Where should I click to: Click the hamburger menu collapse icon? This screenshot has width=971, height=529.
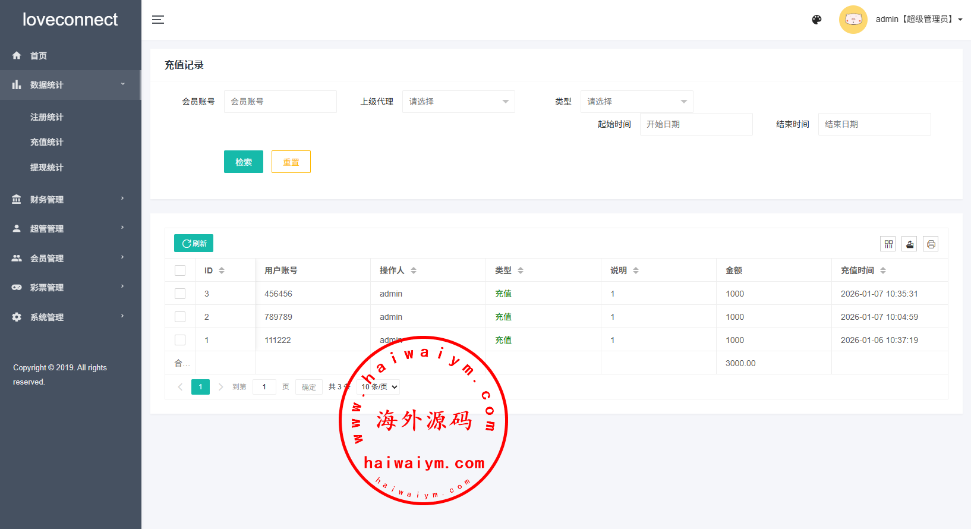pos(158,20)
